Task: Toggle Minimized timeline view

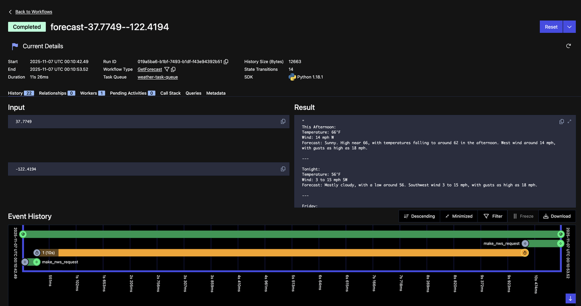Action: (x=459, y=216)
